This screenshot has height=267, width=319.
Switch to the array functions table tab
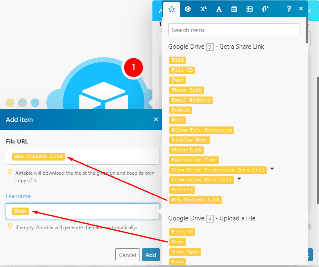(x=249, y=9)
